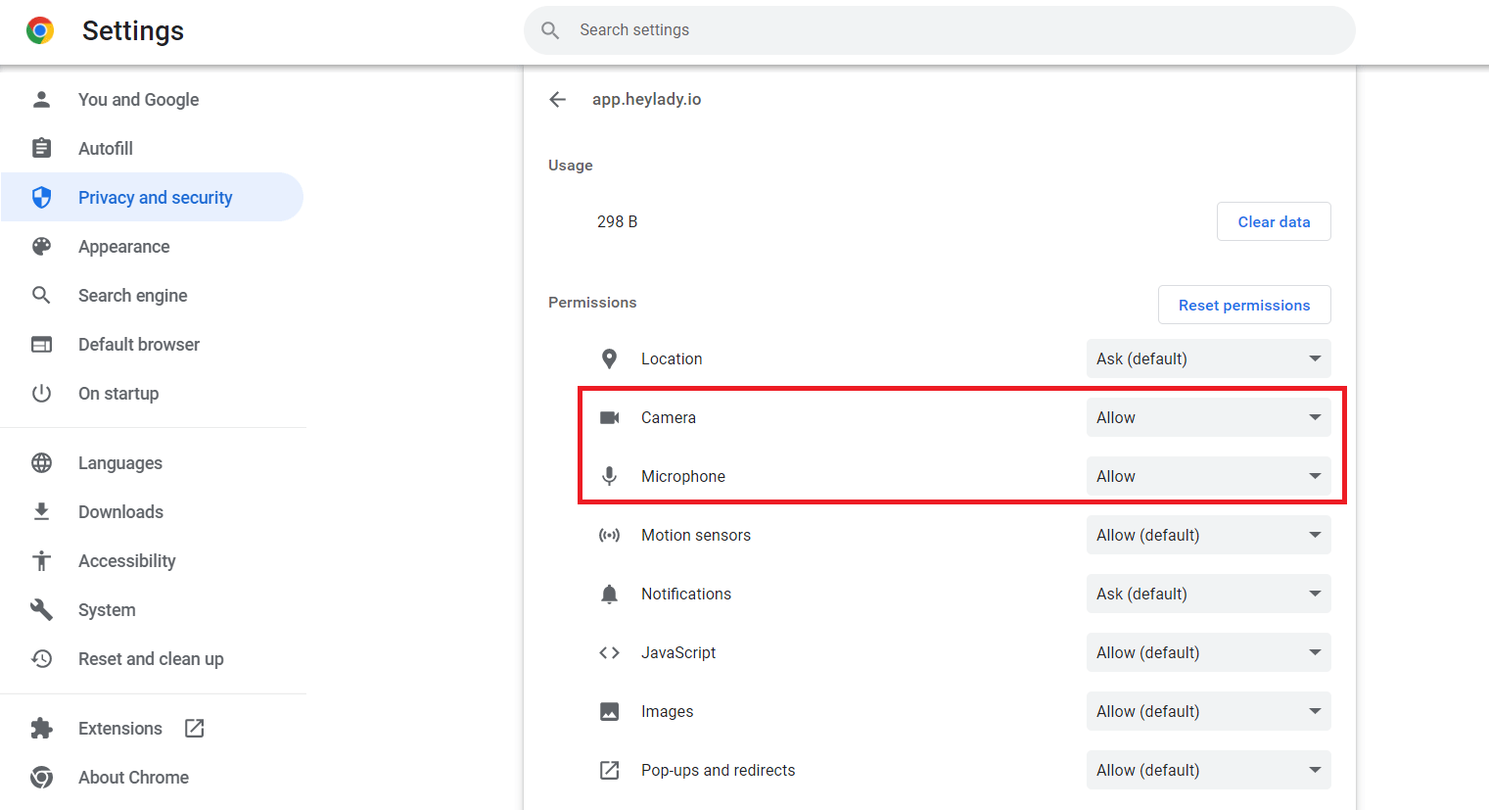Click the search magnifier icon

coord(550,30)
